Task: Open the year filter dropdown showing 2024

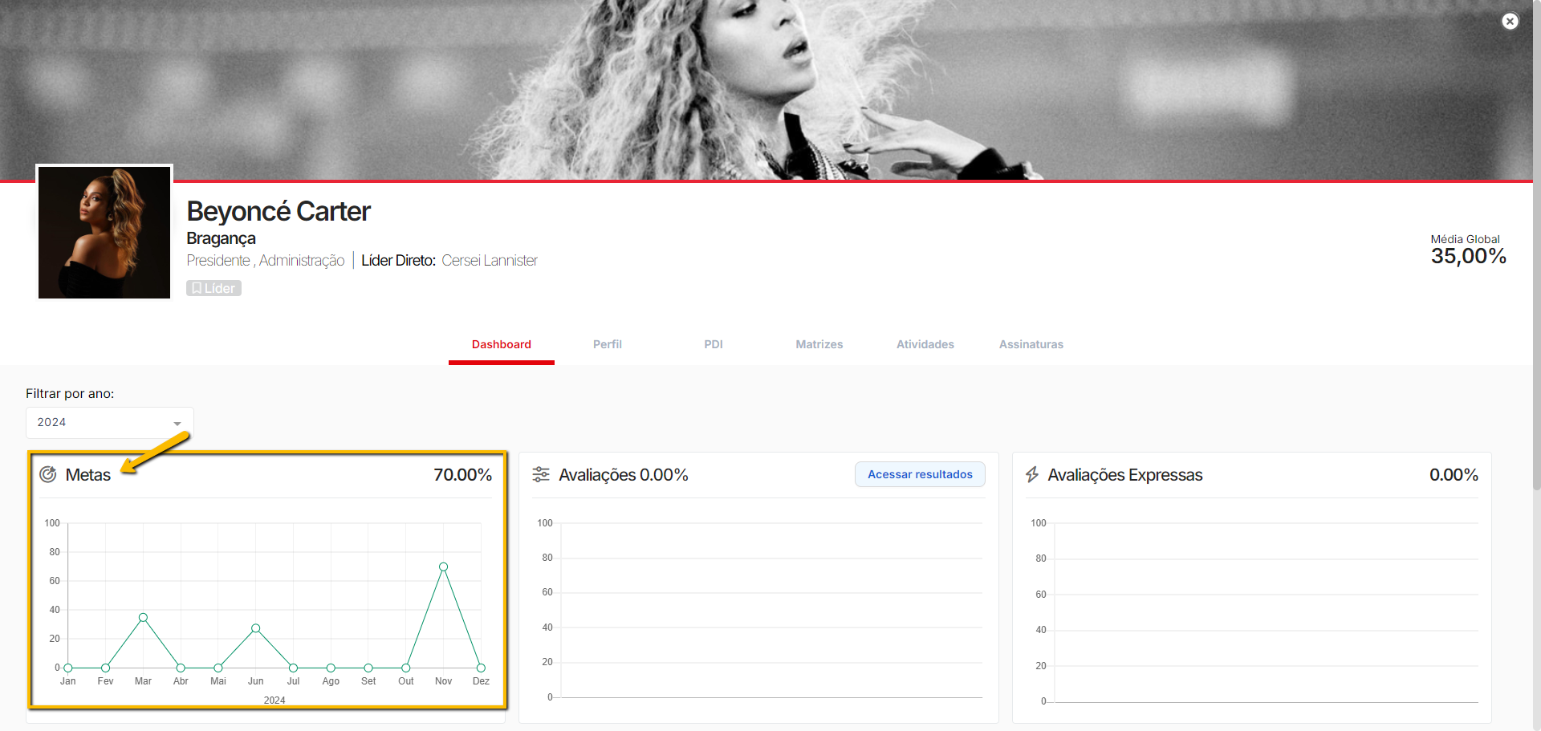Action: [x=109, y=422]
